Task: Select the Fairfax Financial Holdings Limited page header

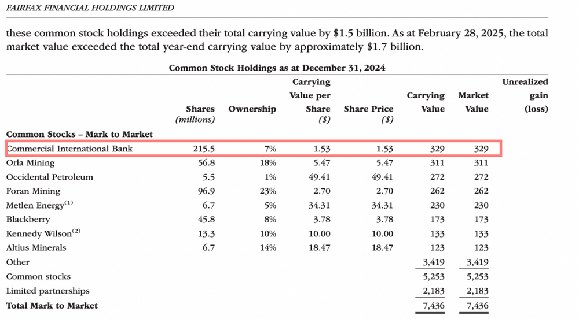Action: [x=90, y=8]
